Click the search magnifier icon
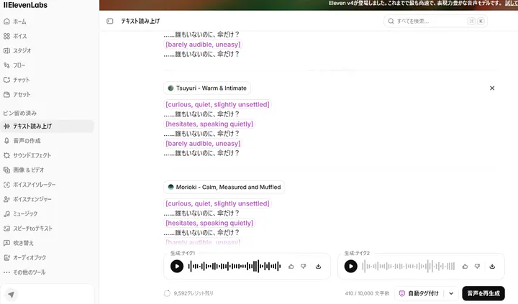The height and width of the screenshot is (304, 518). pyautogui.click(x=391, y=21)
